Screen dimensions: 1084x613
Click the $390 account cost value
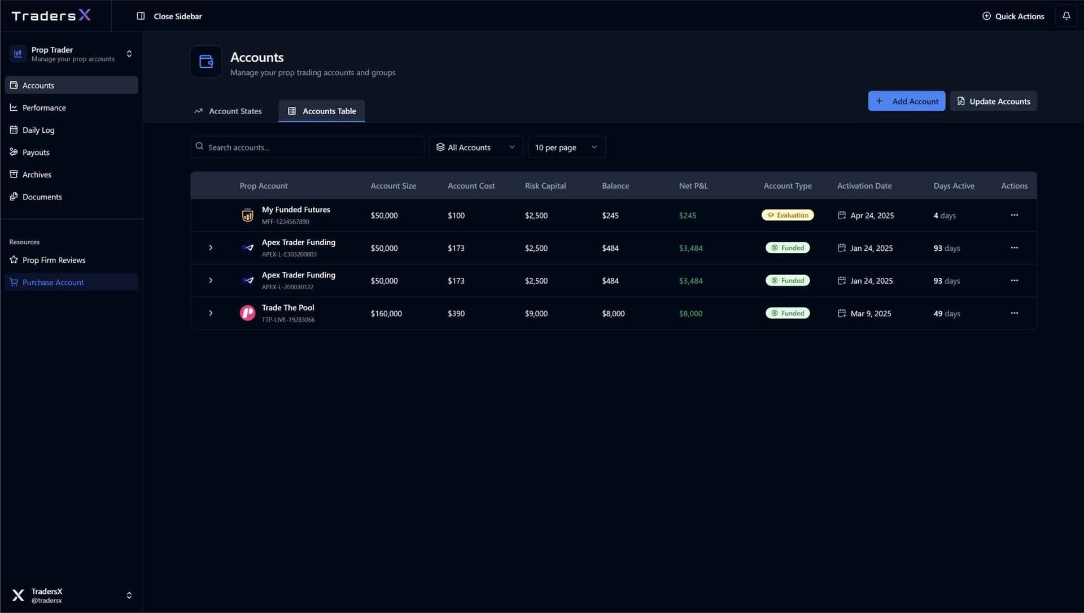coord(456,314)
